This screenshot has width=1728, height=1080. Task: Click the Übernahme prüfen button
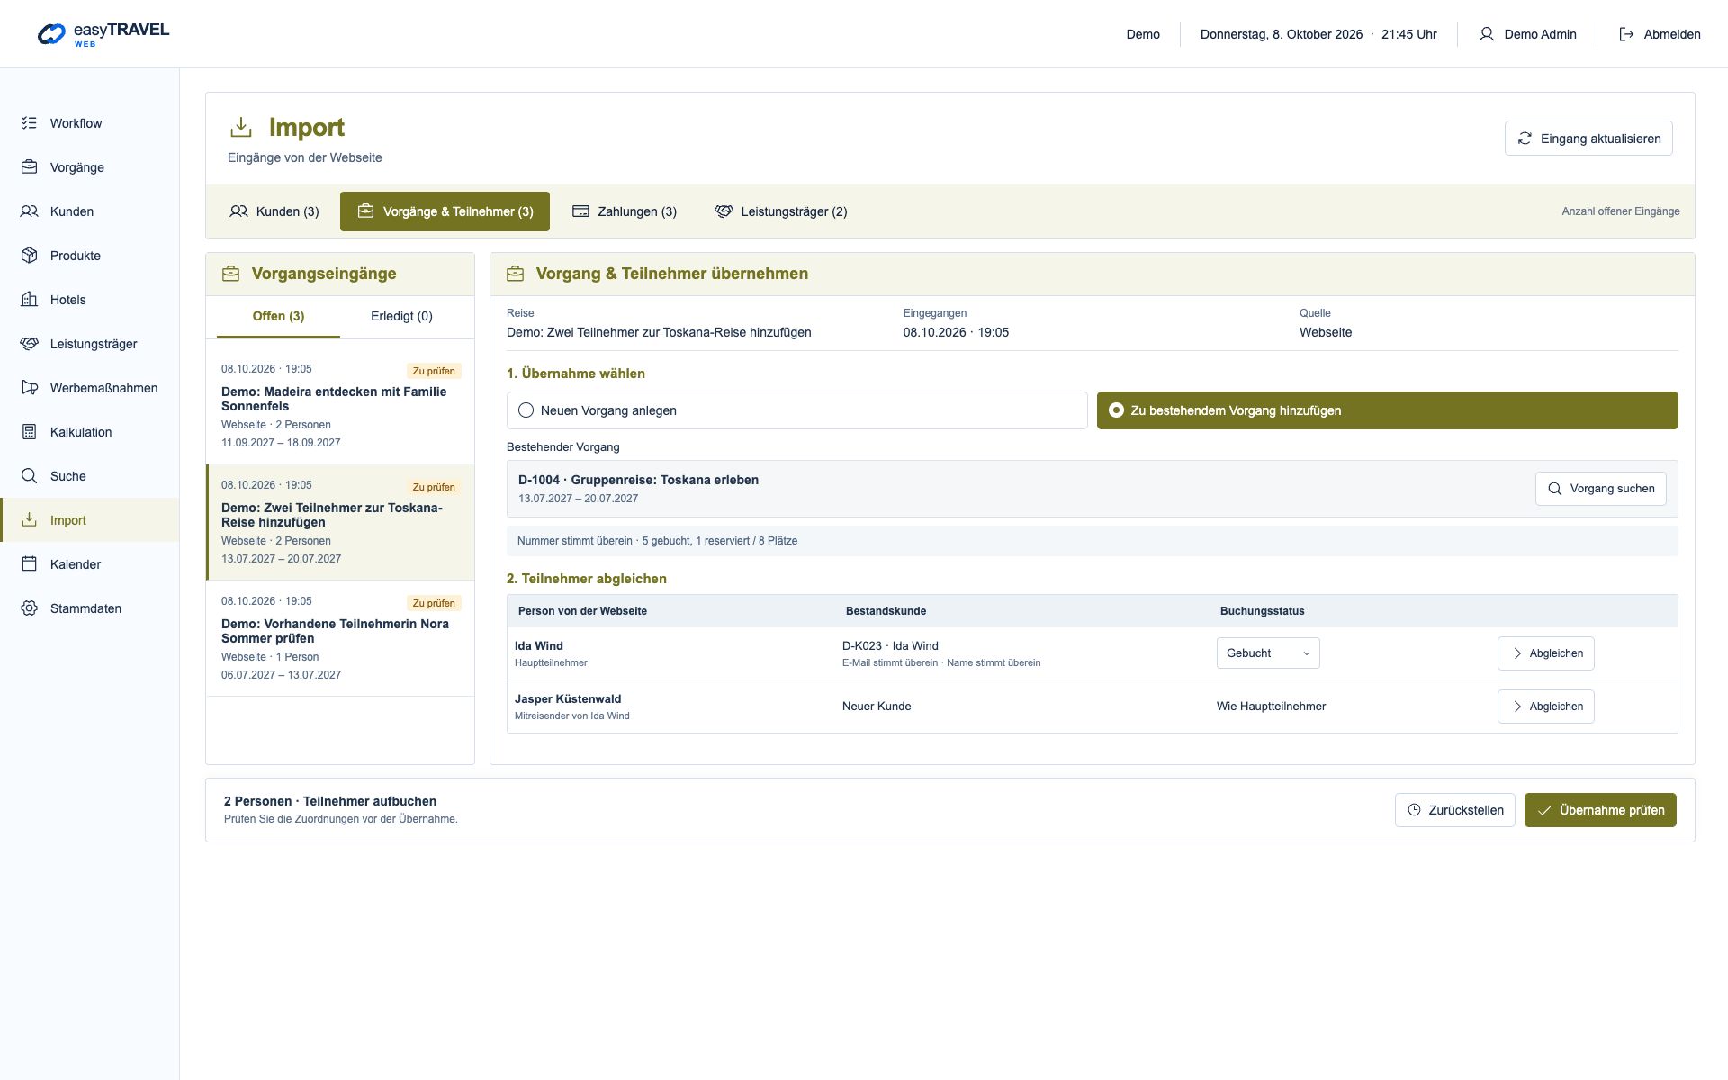pos(1600,810)
